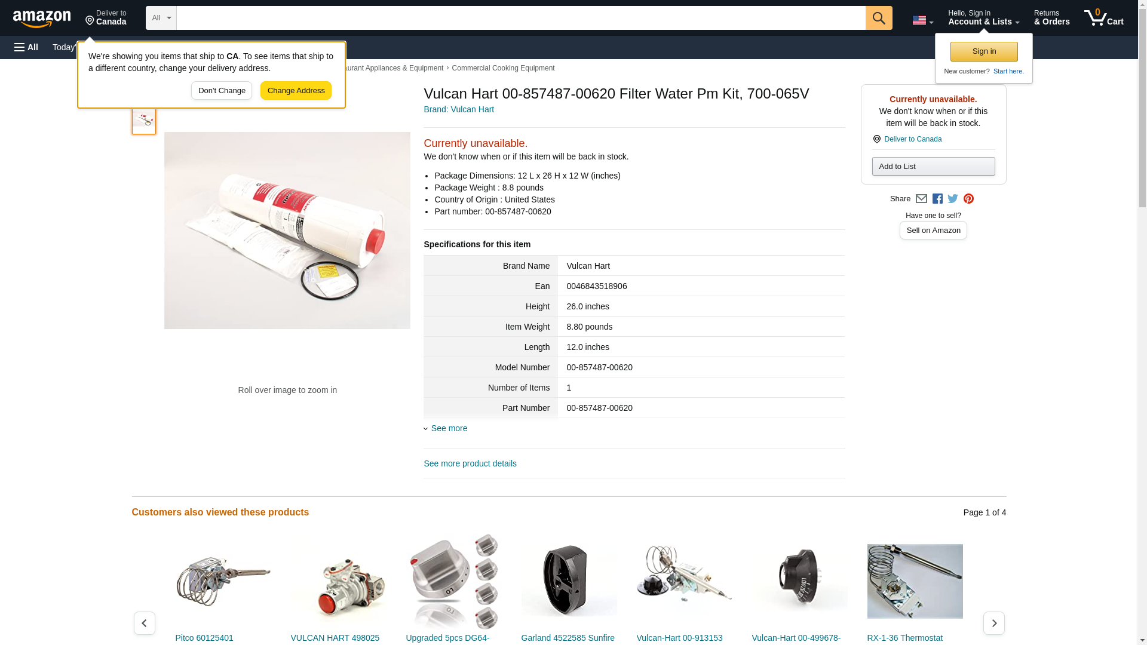Go to previous carousel page arrow

145,623
